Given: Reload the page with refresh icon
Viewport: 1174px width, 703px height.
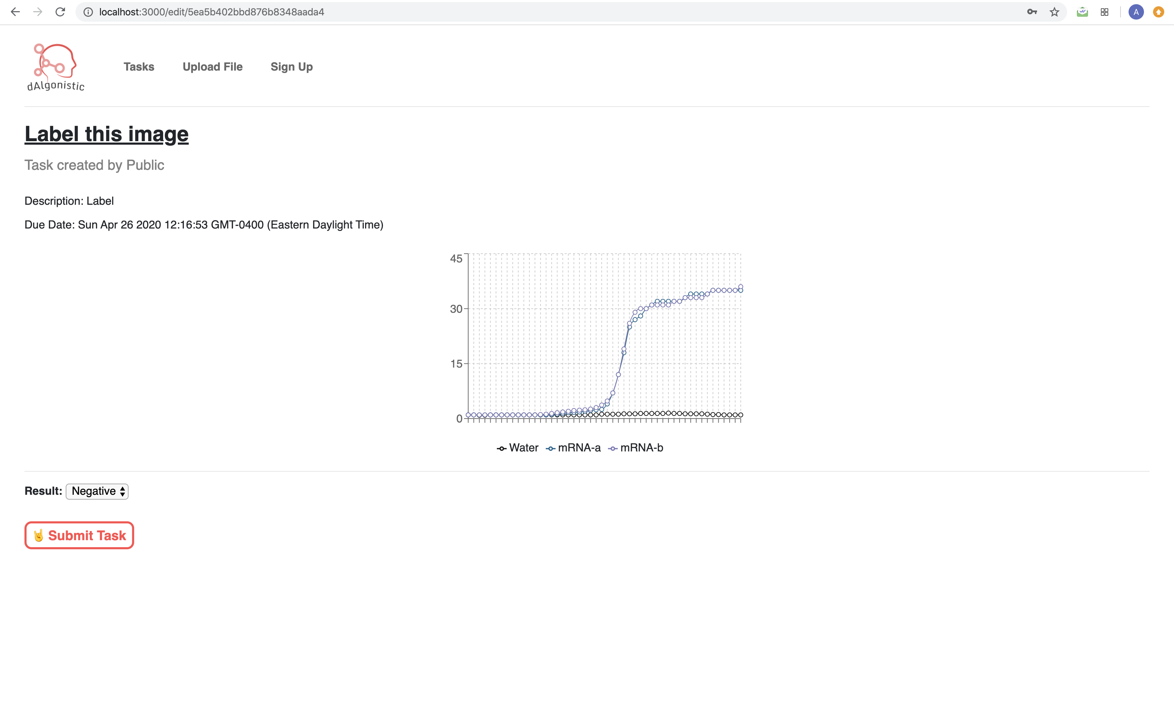Looking at the screenshot, I should 60,12.
